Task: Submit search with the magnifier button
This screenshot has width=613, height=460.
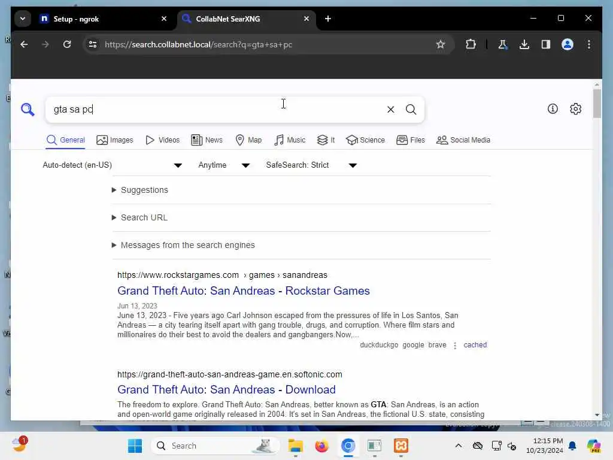Action: click(411, 110)
